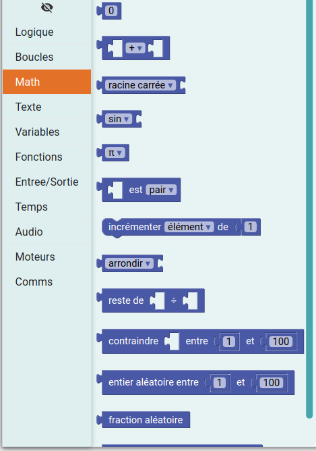Viewport: 316px width, 451px height.
Task: Select the est pair block by 'est'
Action: point(135,190)
